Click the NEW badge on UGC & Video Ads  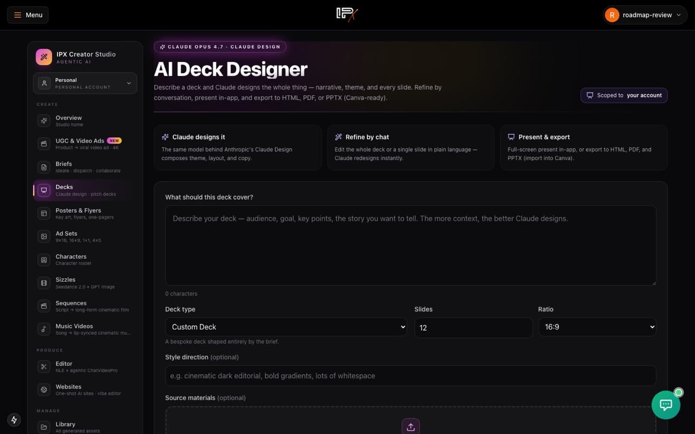click(x=114, y=141)
